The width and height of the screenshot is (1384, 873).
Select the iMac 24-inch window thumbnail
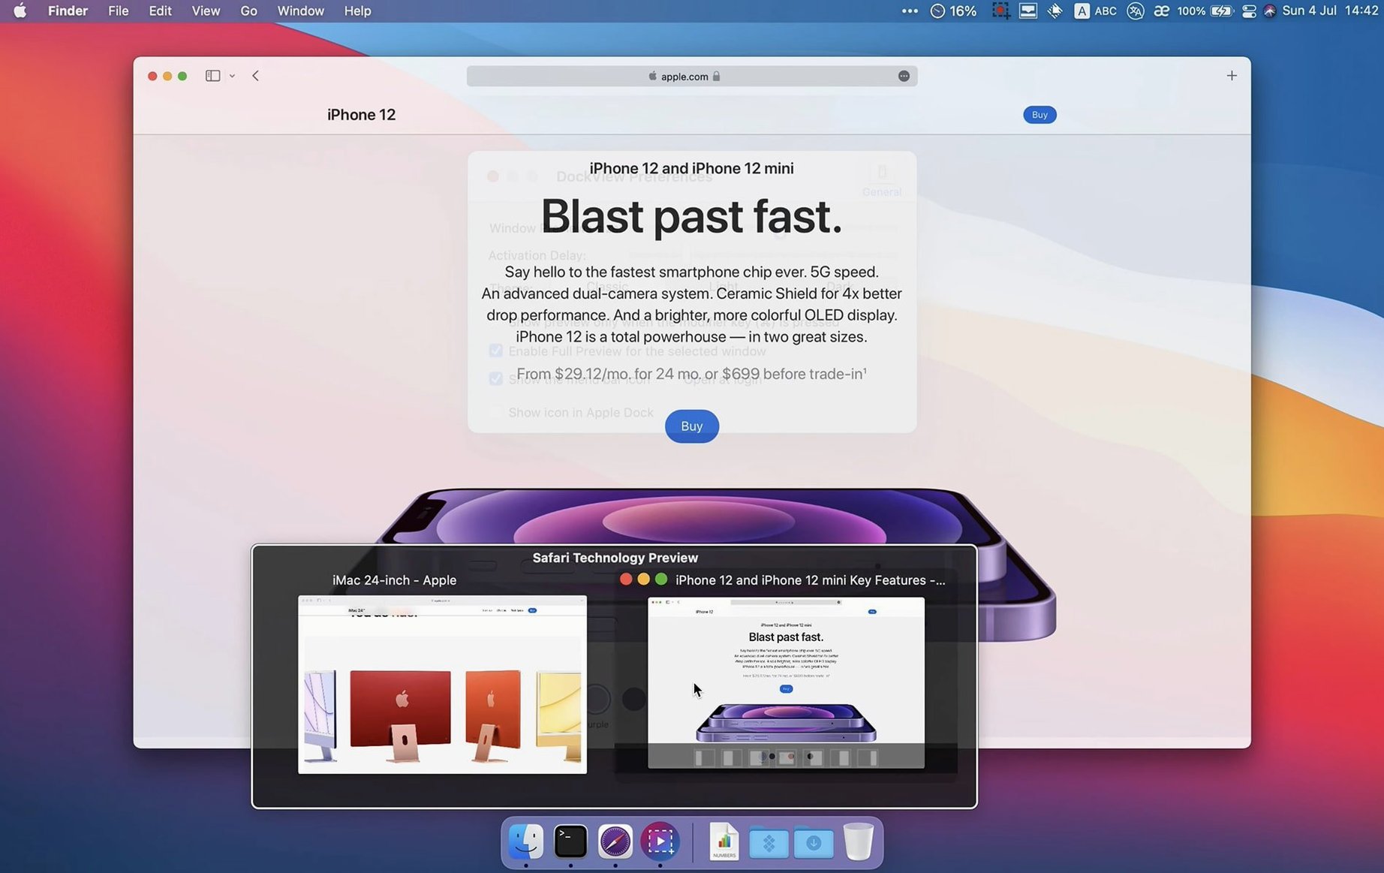coord(442,684)
